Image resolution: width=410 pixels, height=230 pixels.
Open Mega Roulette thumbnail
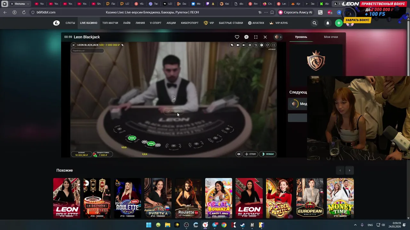click(x=127, y=198)
